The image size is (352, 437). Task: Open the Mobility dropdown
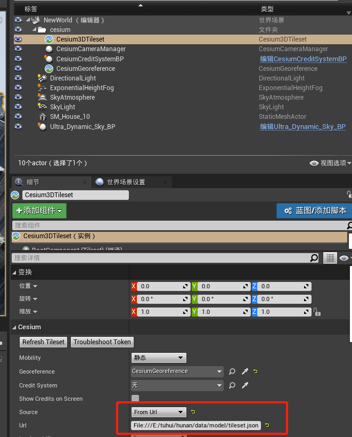click(159, 358)
